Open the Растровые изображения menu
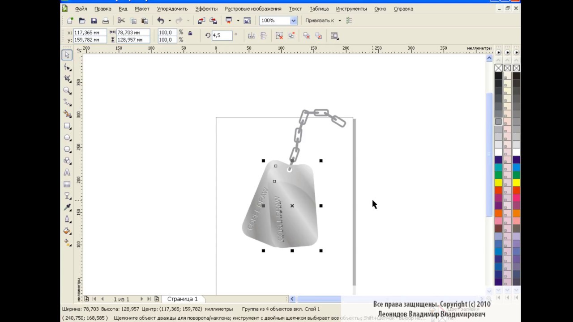Viewport: 573px width, 322px height. 253,8
